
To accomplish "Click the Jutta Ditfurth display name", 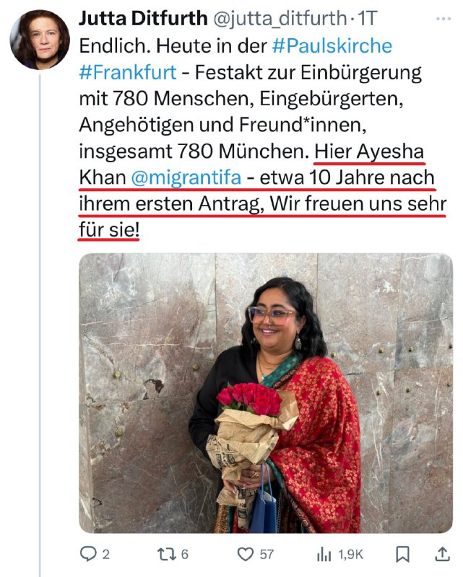I will (x=144, y=19).
